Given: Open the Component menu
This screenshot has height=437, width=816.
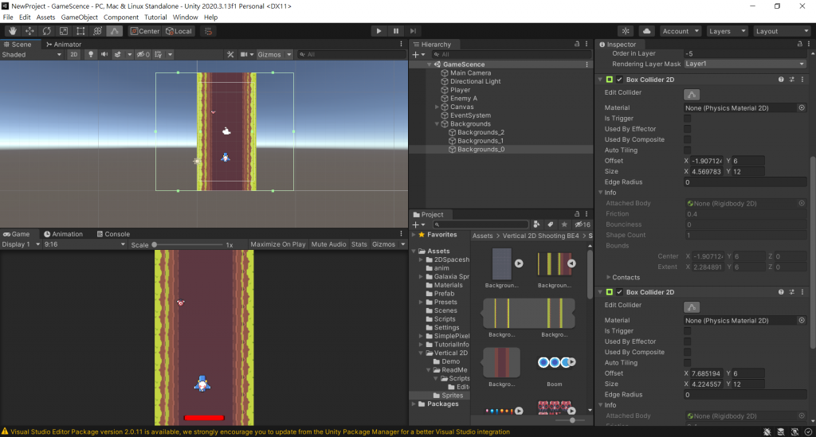Looking at the screenshot, I should (121, 18).
